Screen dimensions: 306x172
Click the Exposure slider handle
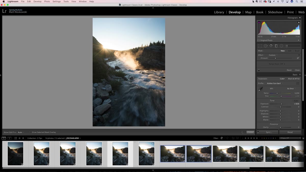282,104
